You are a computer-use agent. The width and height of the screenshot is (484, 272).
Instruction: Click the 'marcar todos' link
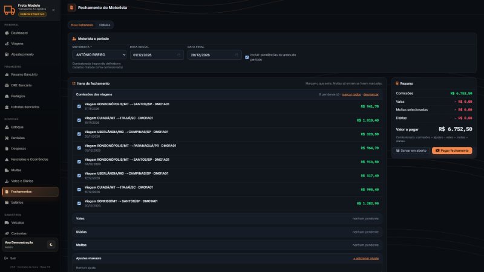click(351, 94)
